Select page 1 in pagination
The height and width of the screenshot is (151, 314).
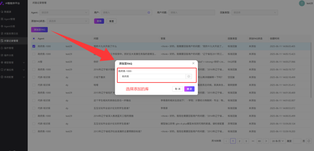point(233,141)
